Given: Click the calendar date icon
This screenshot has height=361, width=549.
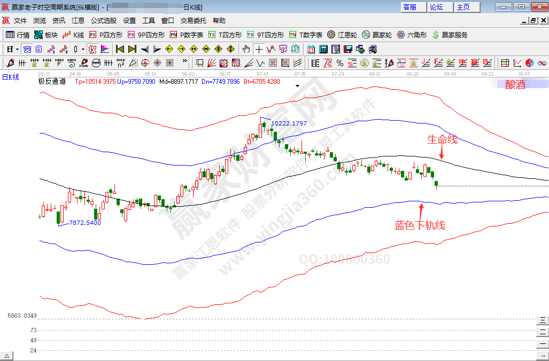Looking at the screenshot, I should coord(311,49).
